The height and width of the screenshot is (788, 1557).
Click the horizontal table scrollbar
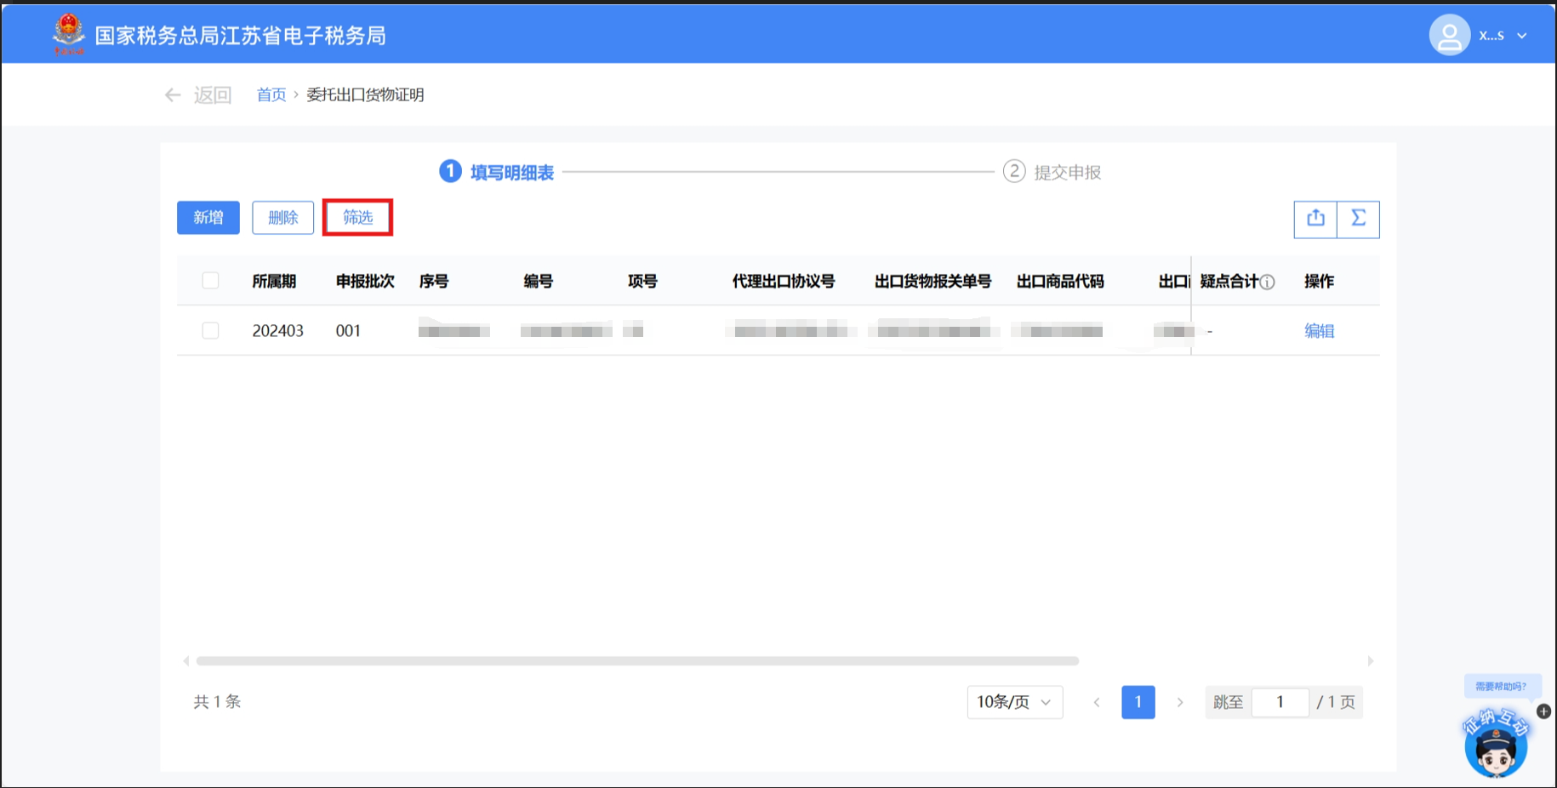tap(636, 661)
